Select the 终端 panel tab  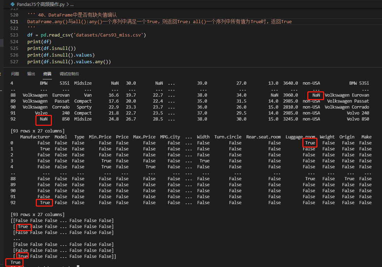pyautogui.click(x=47, y=74)
